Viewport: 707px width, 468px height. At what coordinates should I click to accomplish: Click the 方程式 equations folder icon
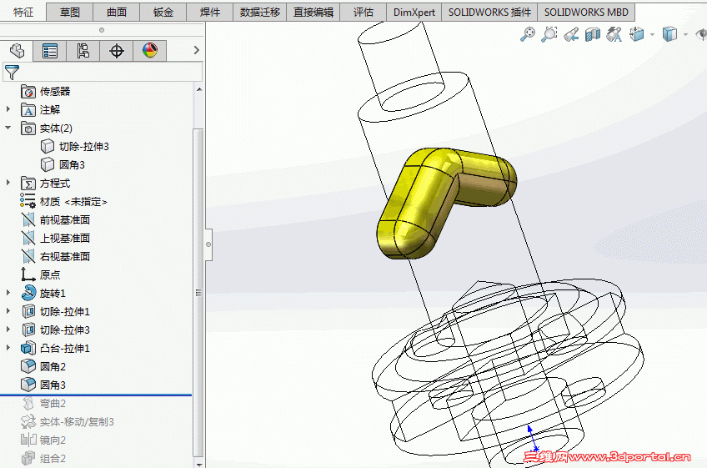tap(28, 184)
